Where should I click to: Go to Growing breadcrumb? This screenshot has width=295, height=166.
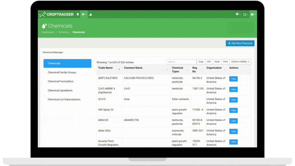[x=63, y=32]
